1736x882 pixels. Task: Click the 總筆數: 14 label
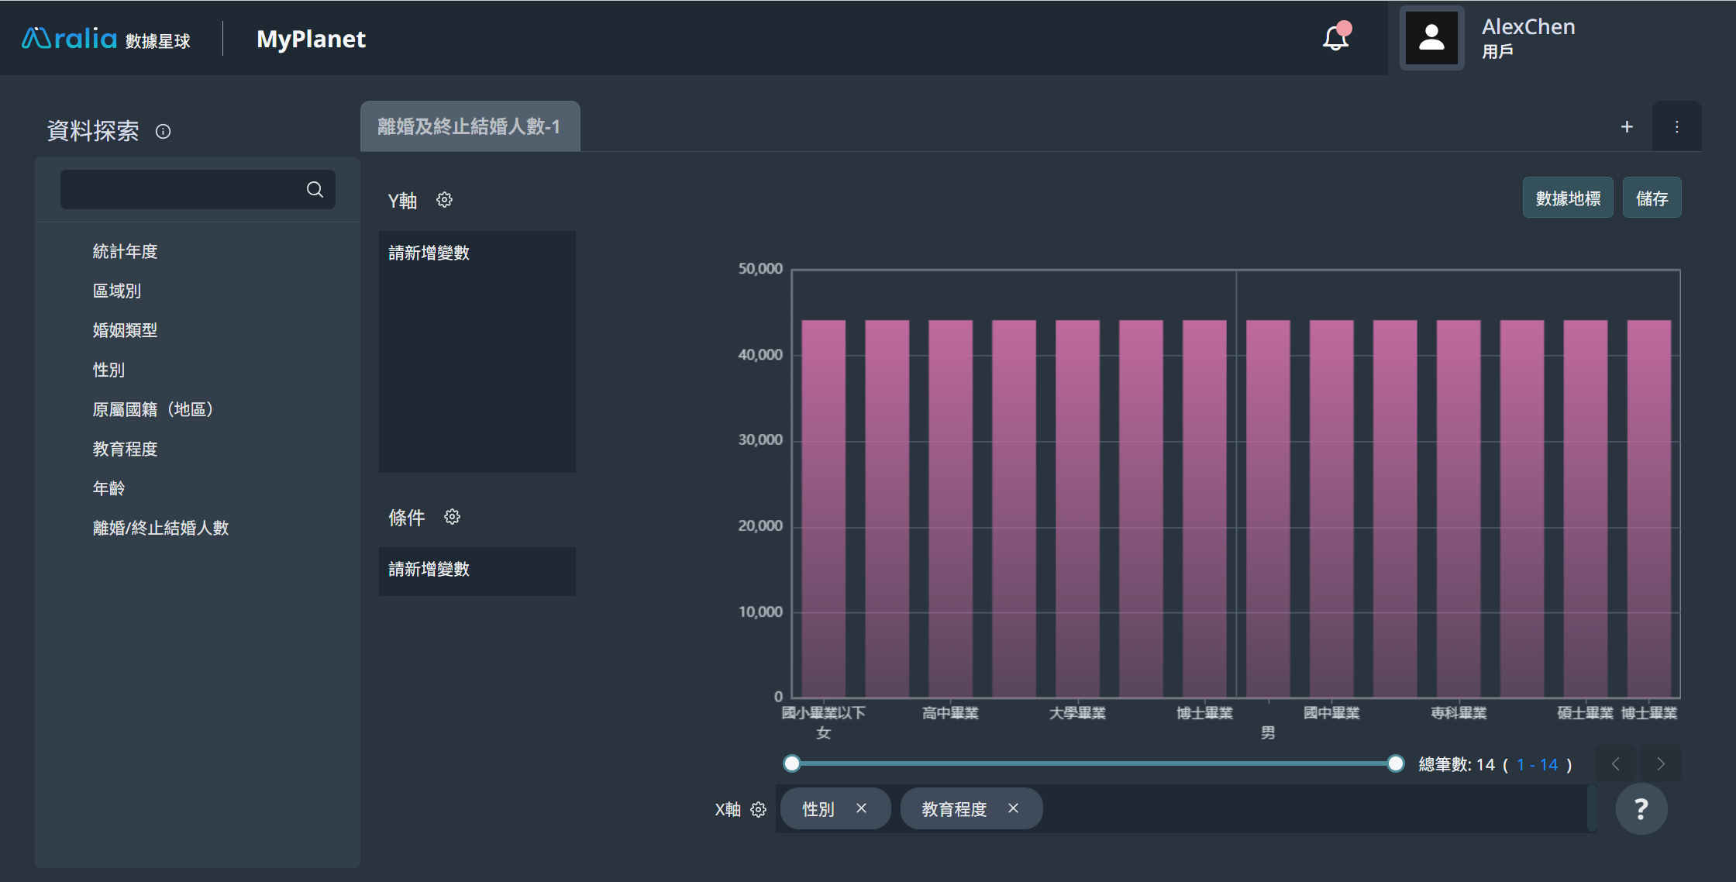tap(1456, 765)
